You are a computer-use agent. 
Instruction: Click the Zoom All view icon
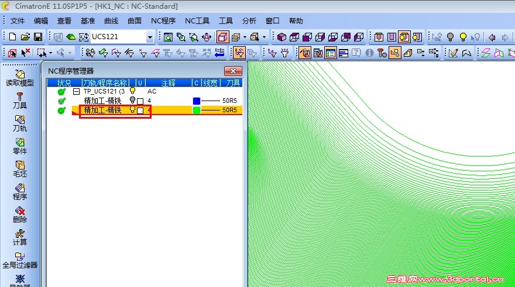pyautogui.click(x=168, y=37)
